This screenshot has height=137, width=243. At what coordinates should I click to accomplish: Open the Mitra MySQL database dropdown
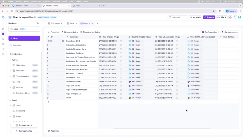pos(24,29)
